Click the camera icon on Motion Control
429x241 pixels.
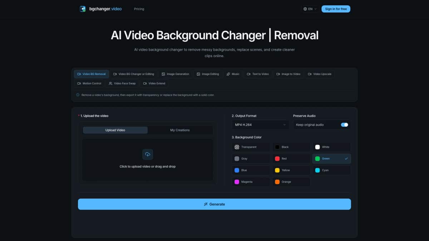pyautogui.click(x=79, y=83)
